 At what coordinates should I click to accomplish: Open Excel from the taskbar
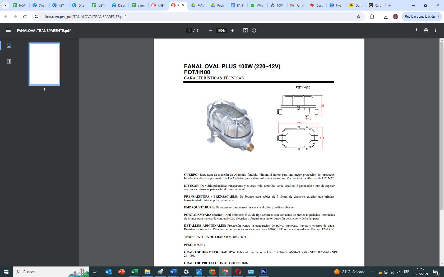(x=134, y=272)
